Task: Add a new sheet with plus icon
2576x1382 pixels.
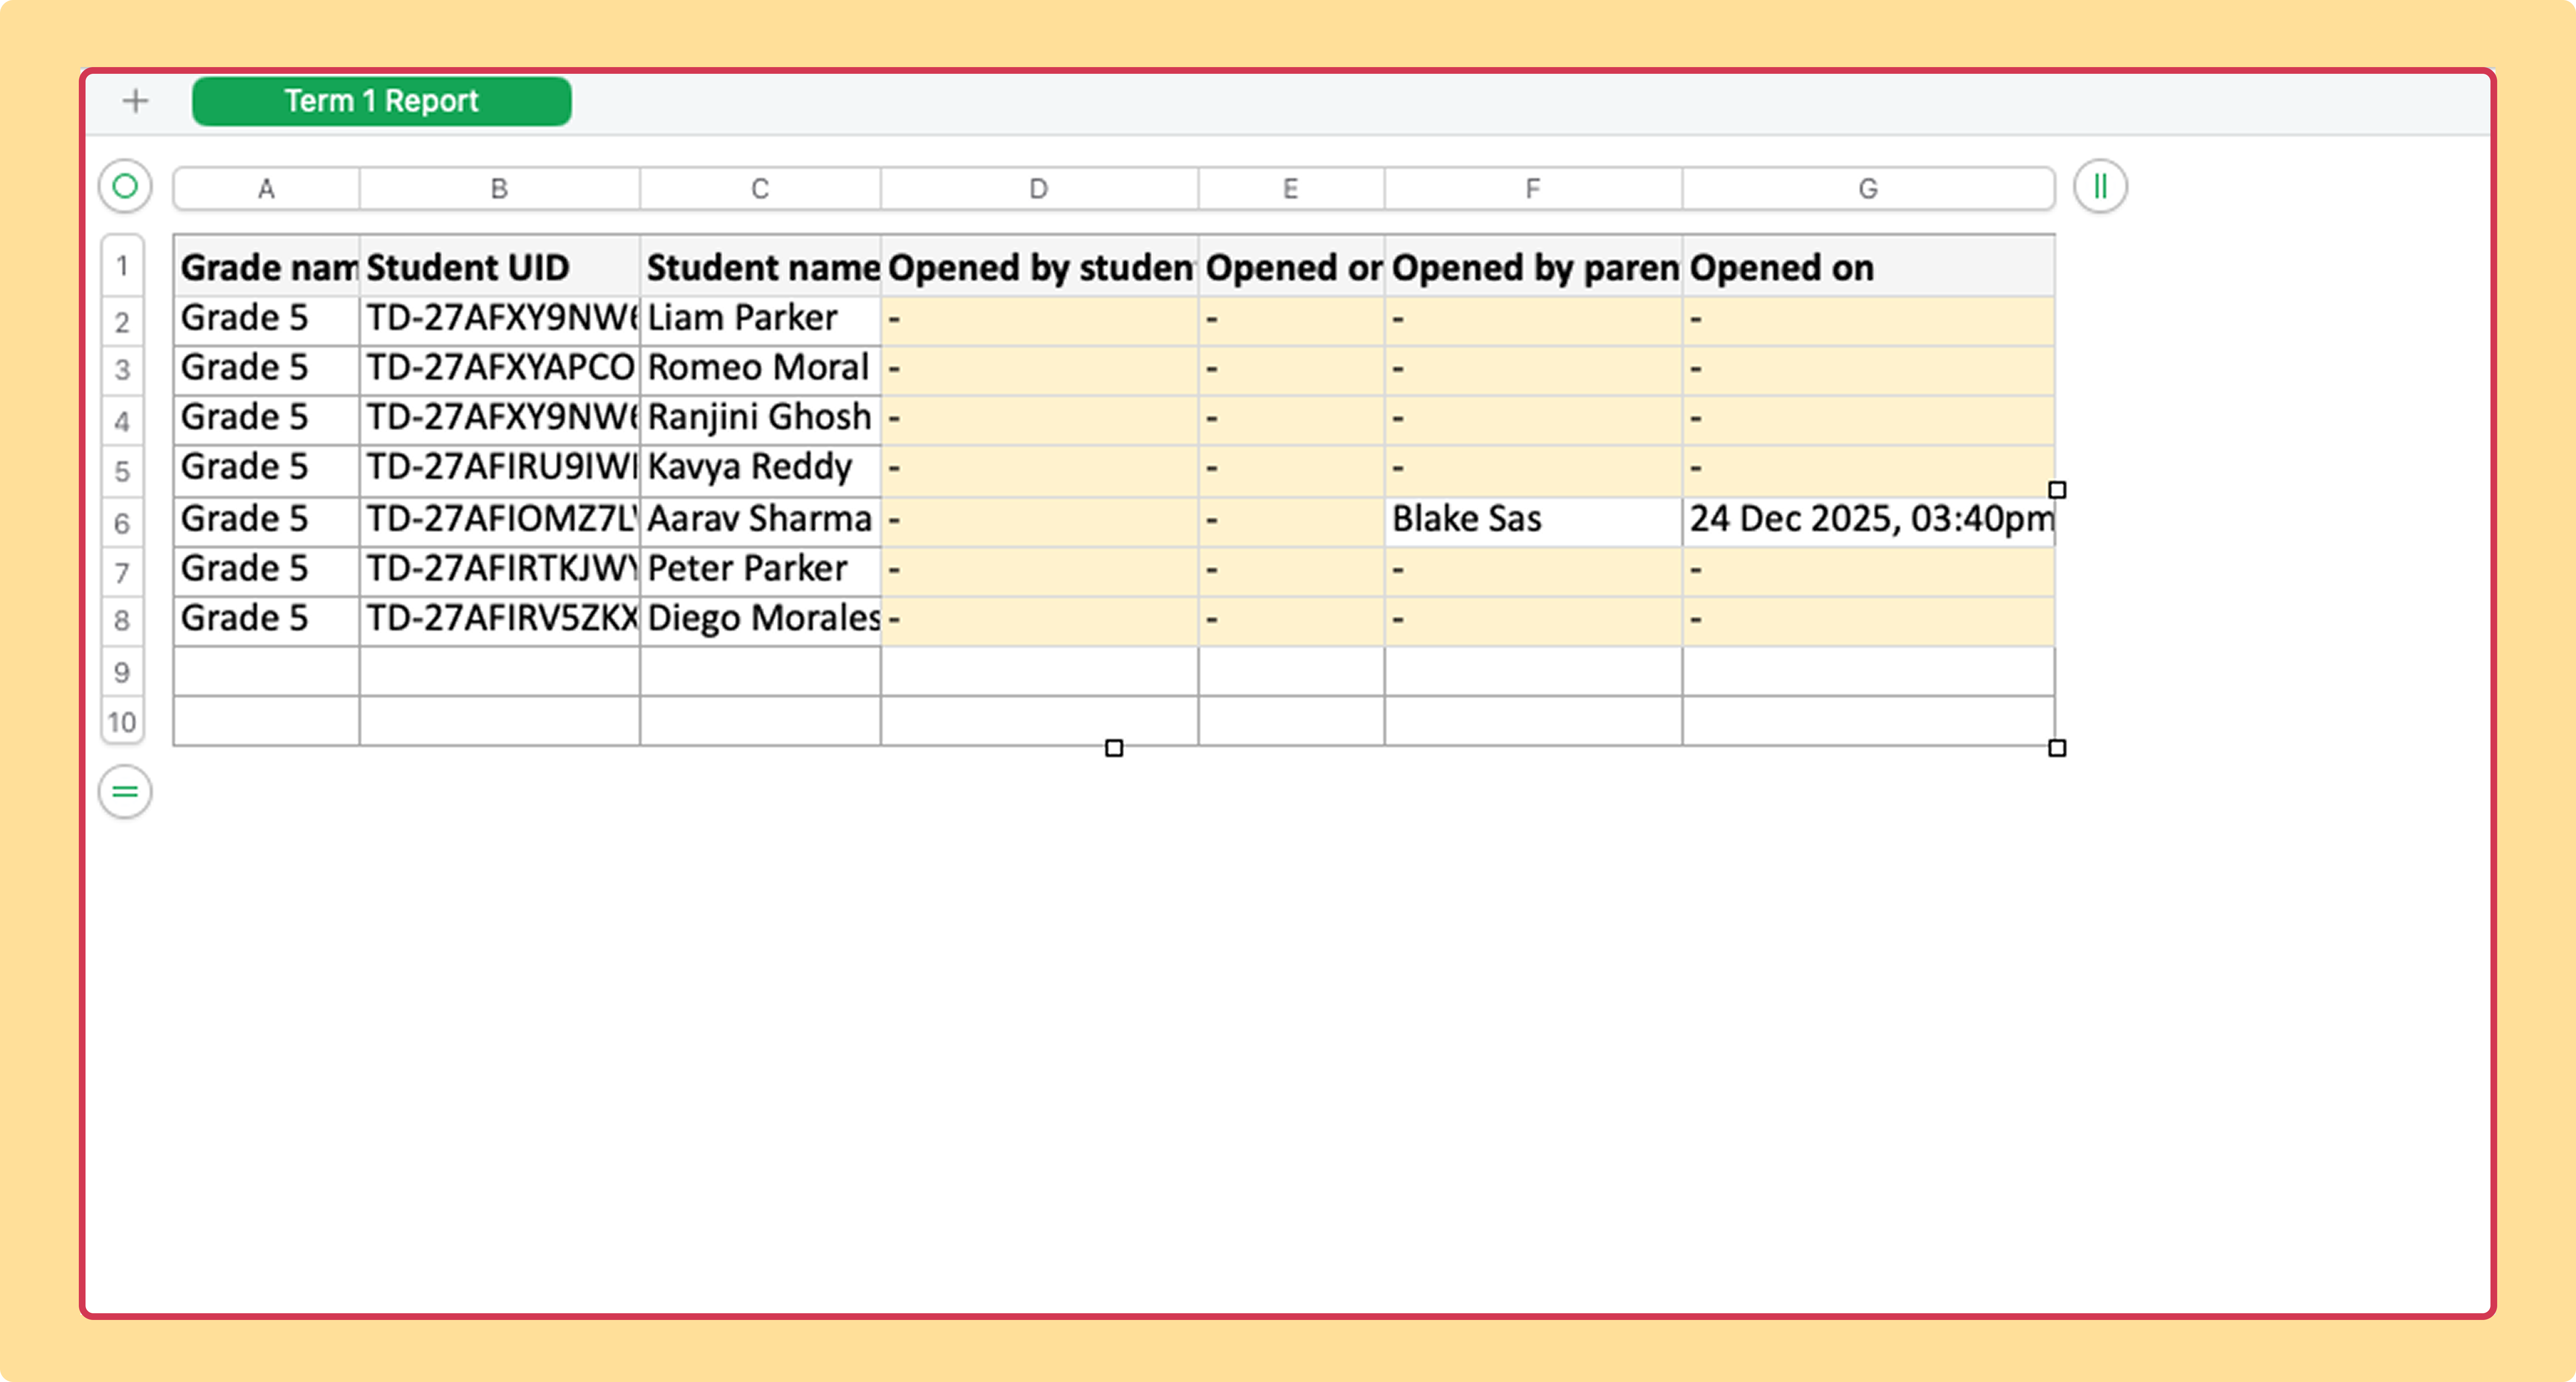Action: 135,101
